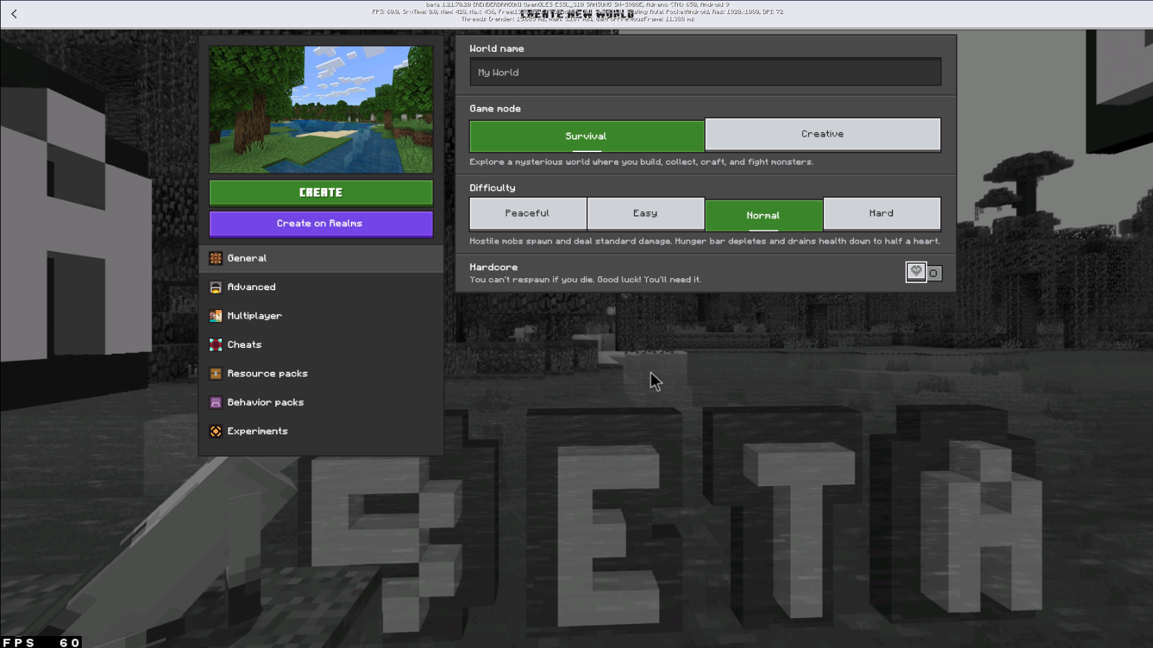Image resolution: width=1153 pixels, height=648 pixels.
Task: Click the Survival mode description text
Action: [641, 162]
